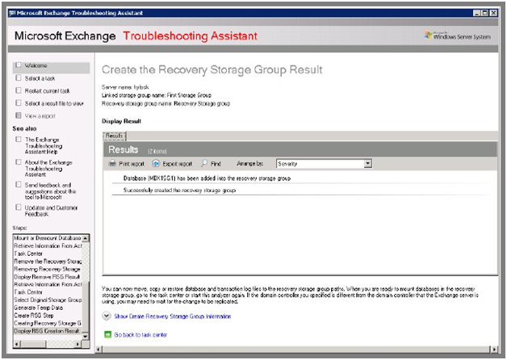Viewport: 507px width, 360px height.
Task: Click the box icon beside Select a task
Action: (19, 77)
